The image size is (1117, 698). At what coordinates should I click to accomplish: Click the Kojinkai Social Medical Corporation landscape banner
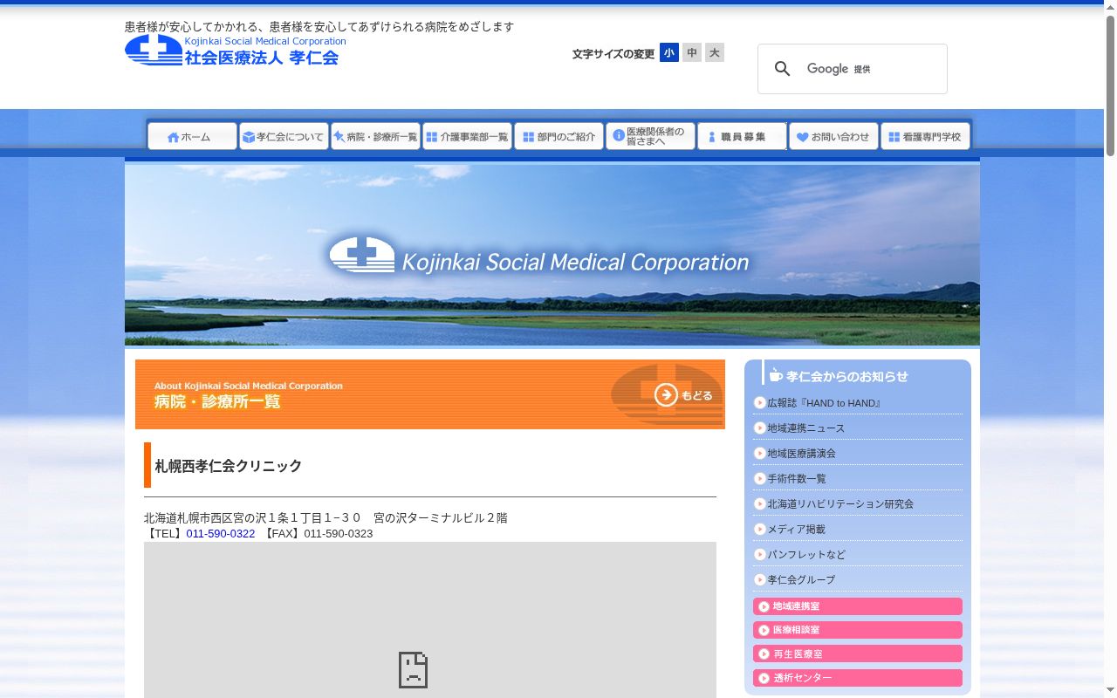552,255
